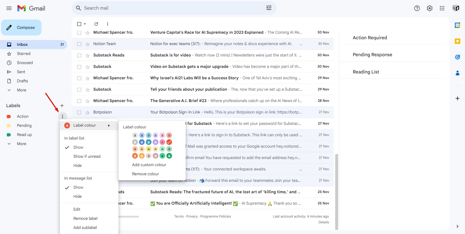Tick checkbox for Venture Capital's Race email
Viewport: 465px width, 234px height.
click(x=79, y=33)
